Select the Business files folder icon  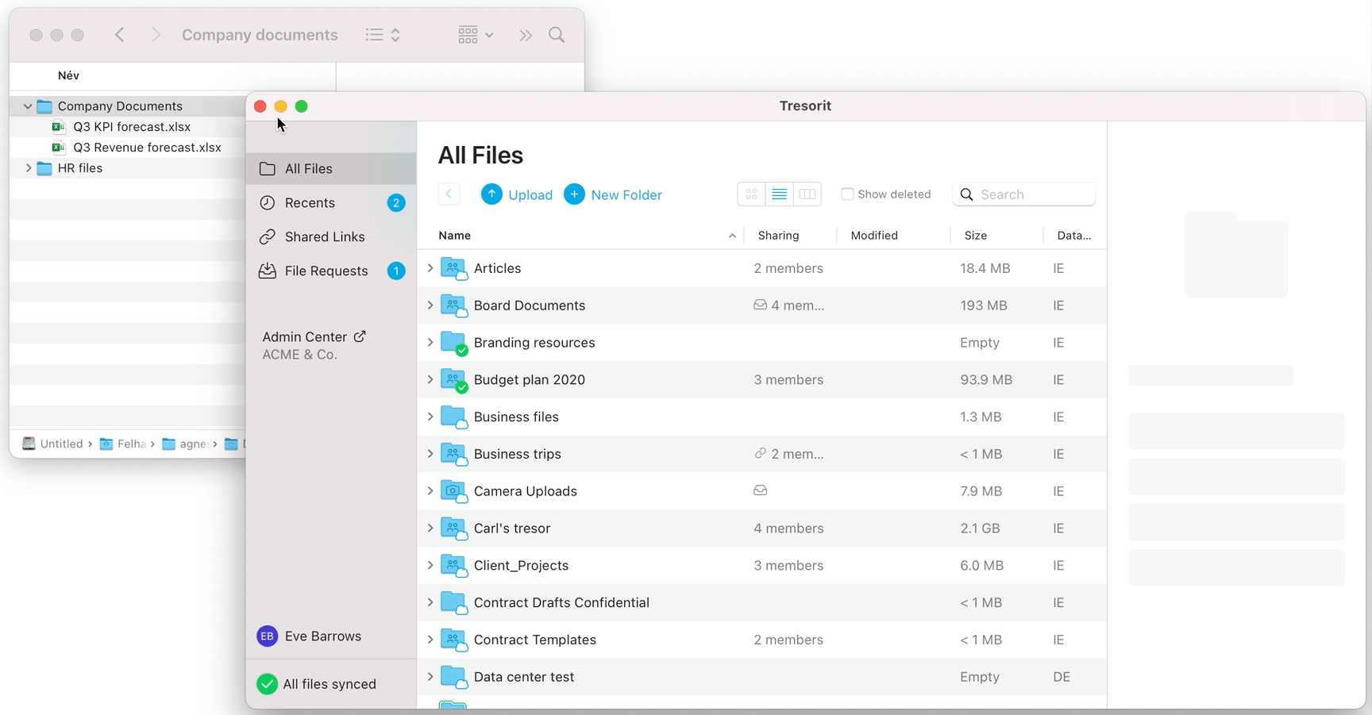coord(453,417)
